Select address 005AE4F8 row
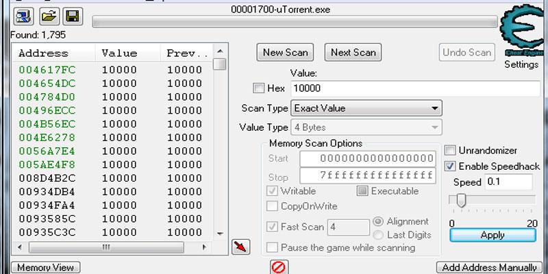 [x=112, y=164]
